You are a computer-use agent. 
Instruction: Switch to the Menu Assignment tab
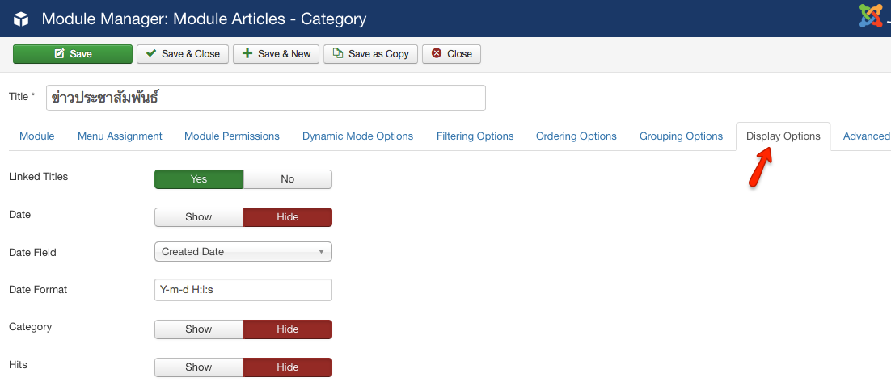(120, 136)
